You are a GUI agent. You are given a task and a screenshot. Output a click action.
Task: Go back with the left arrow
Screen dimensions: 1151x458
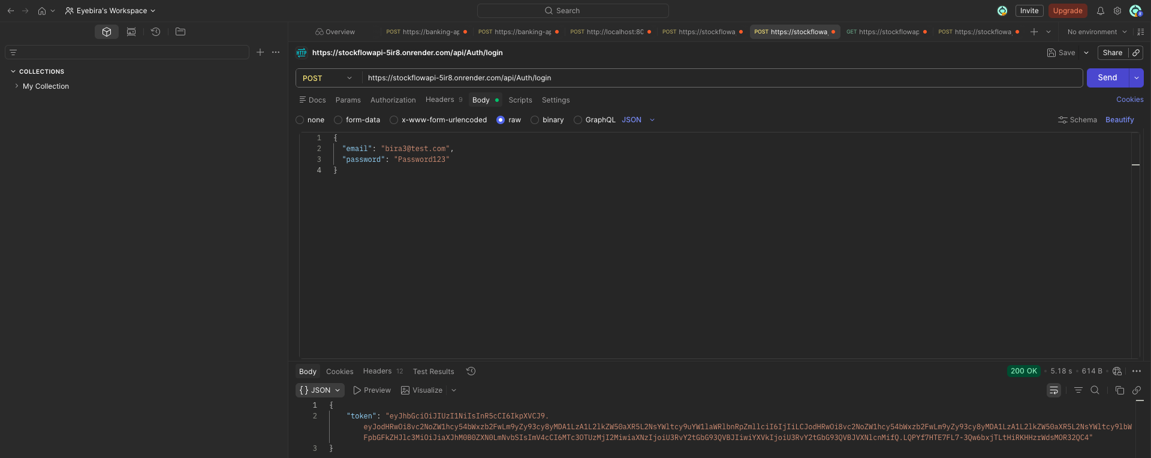coord(10,11)
